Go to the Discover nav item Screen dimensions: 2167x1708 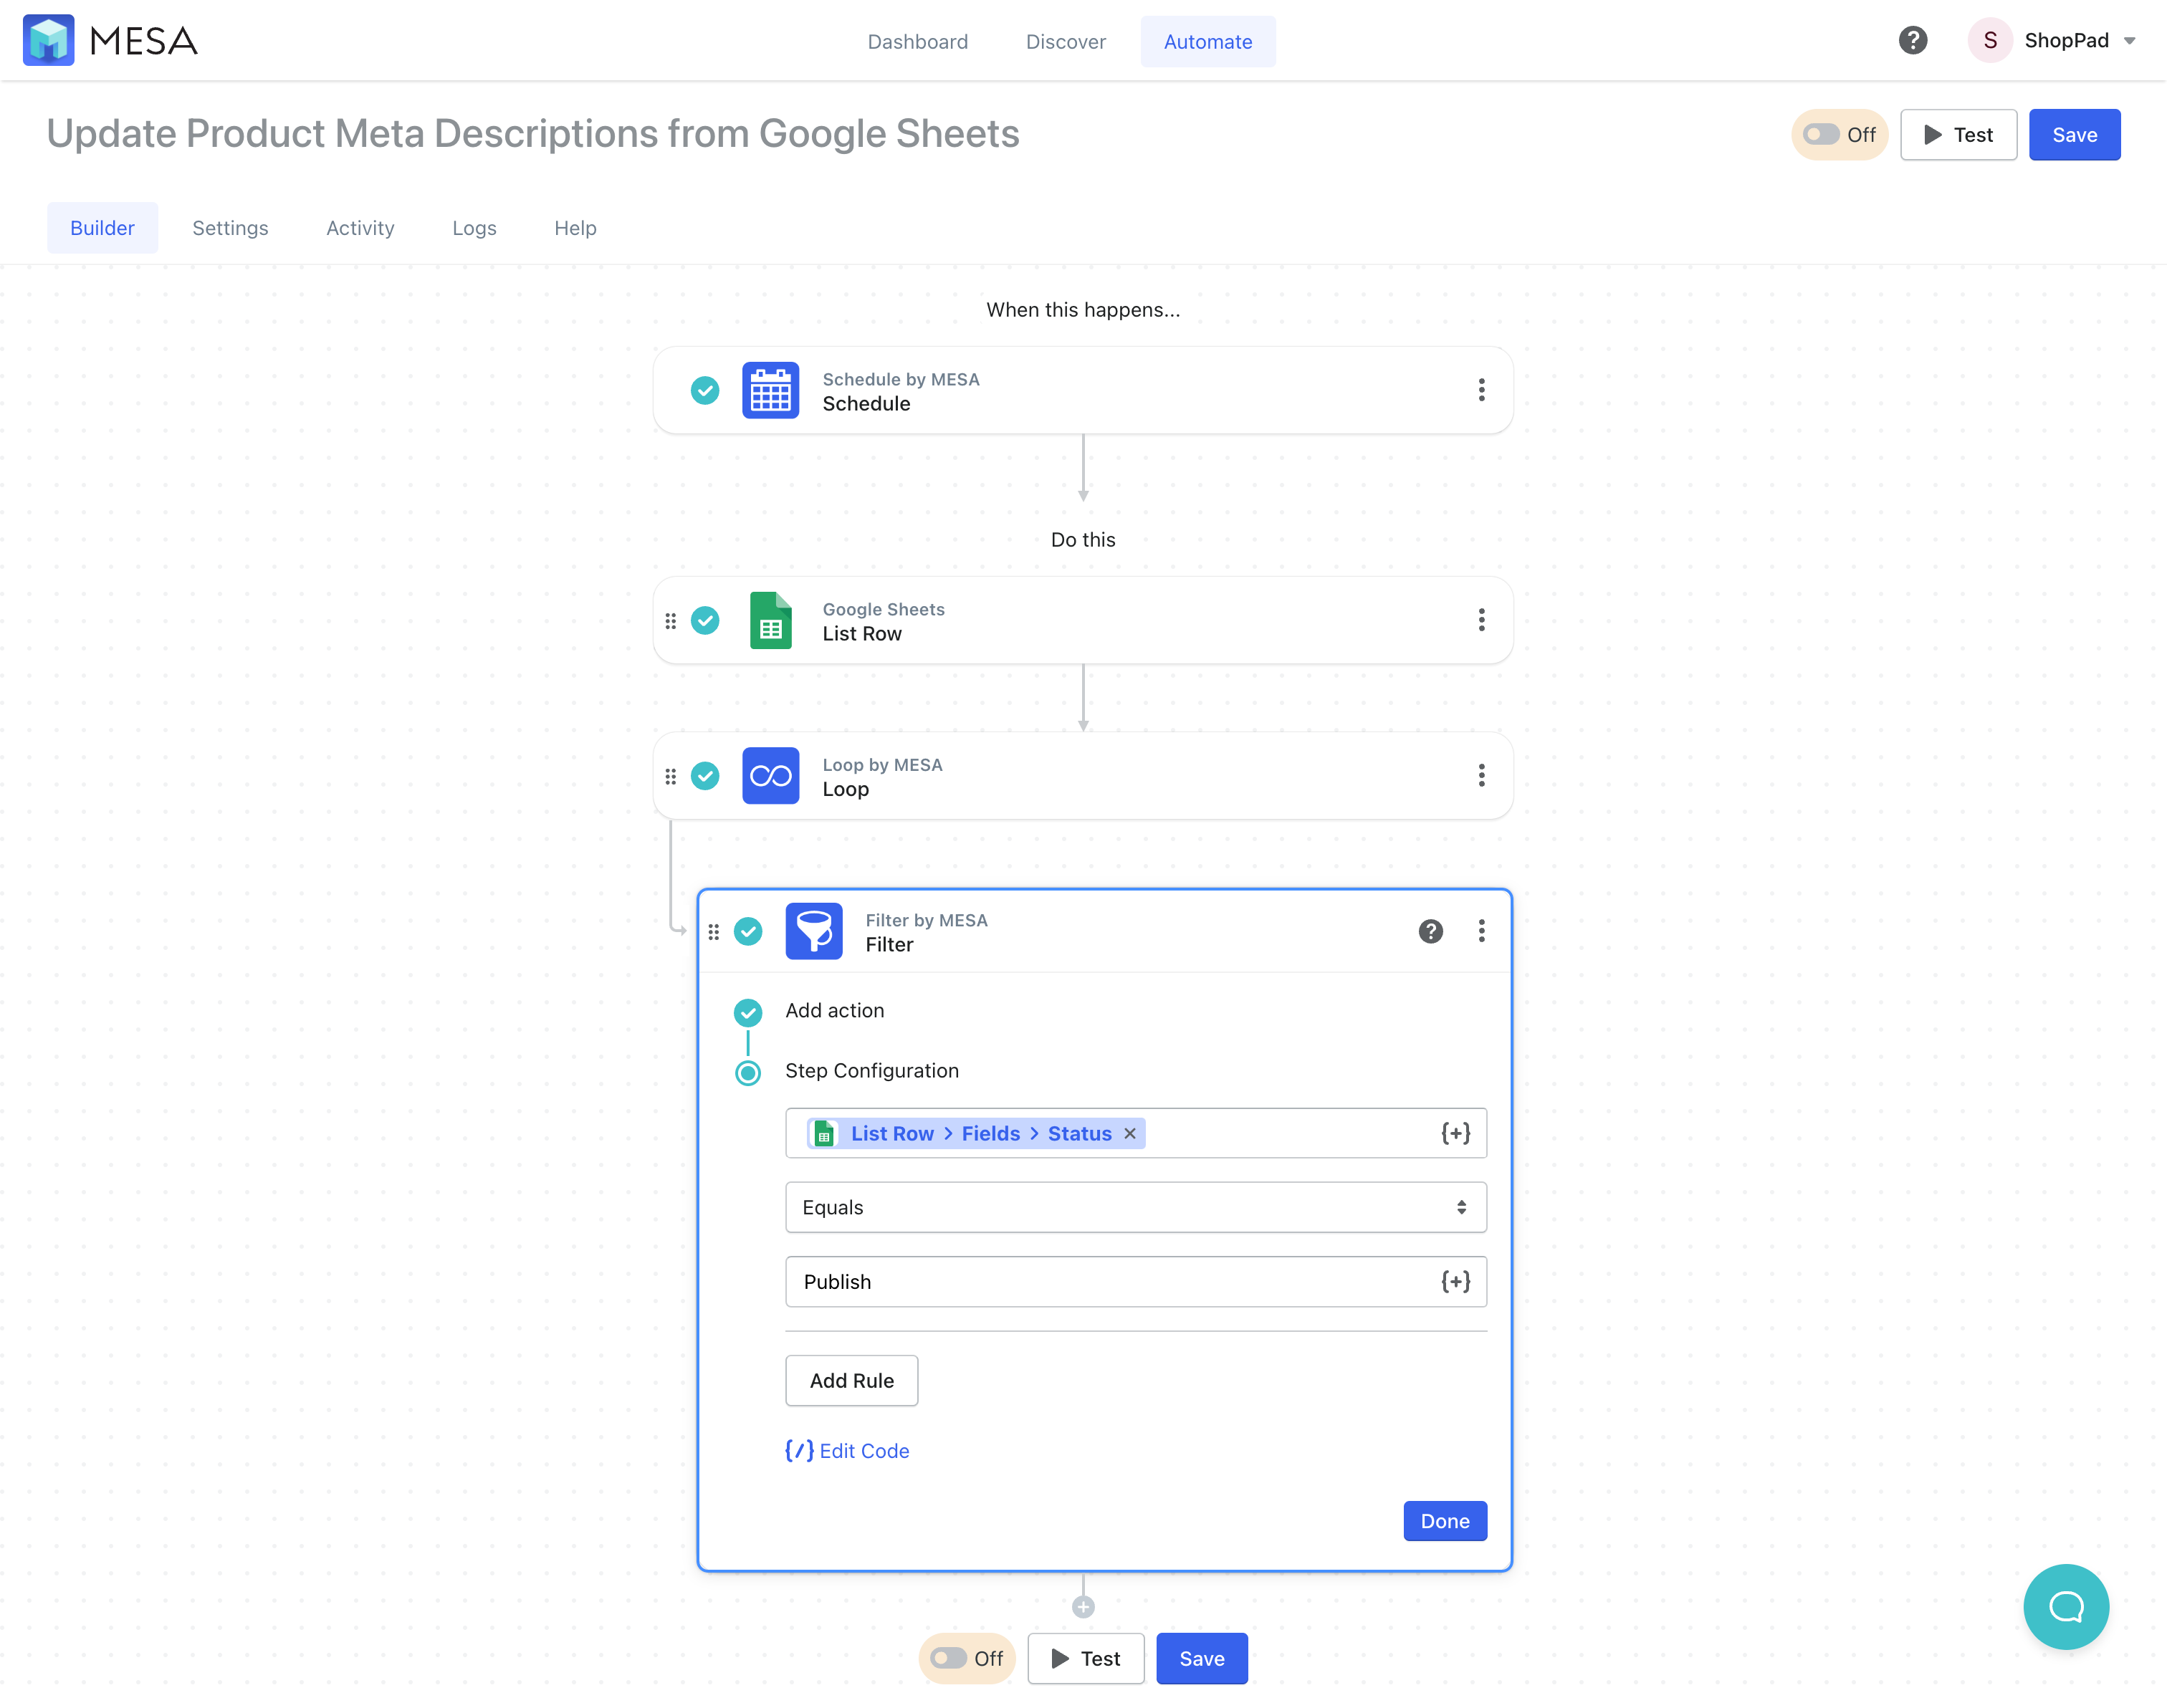(x=1065, y=42)
